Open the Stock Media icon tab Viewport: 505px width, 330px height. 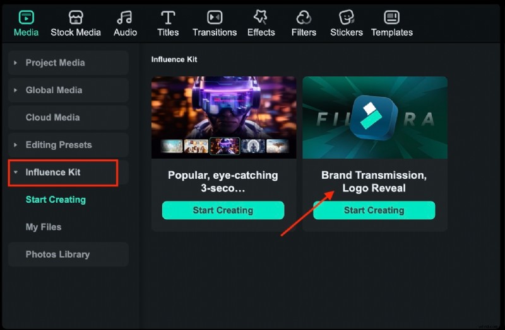point(76,18)
